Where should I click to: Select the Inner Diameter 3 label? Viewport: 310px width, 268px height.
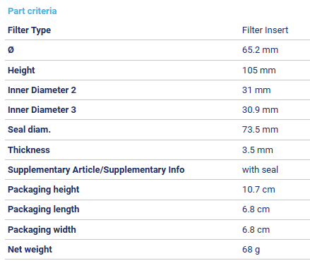pos(42,110)
